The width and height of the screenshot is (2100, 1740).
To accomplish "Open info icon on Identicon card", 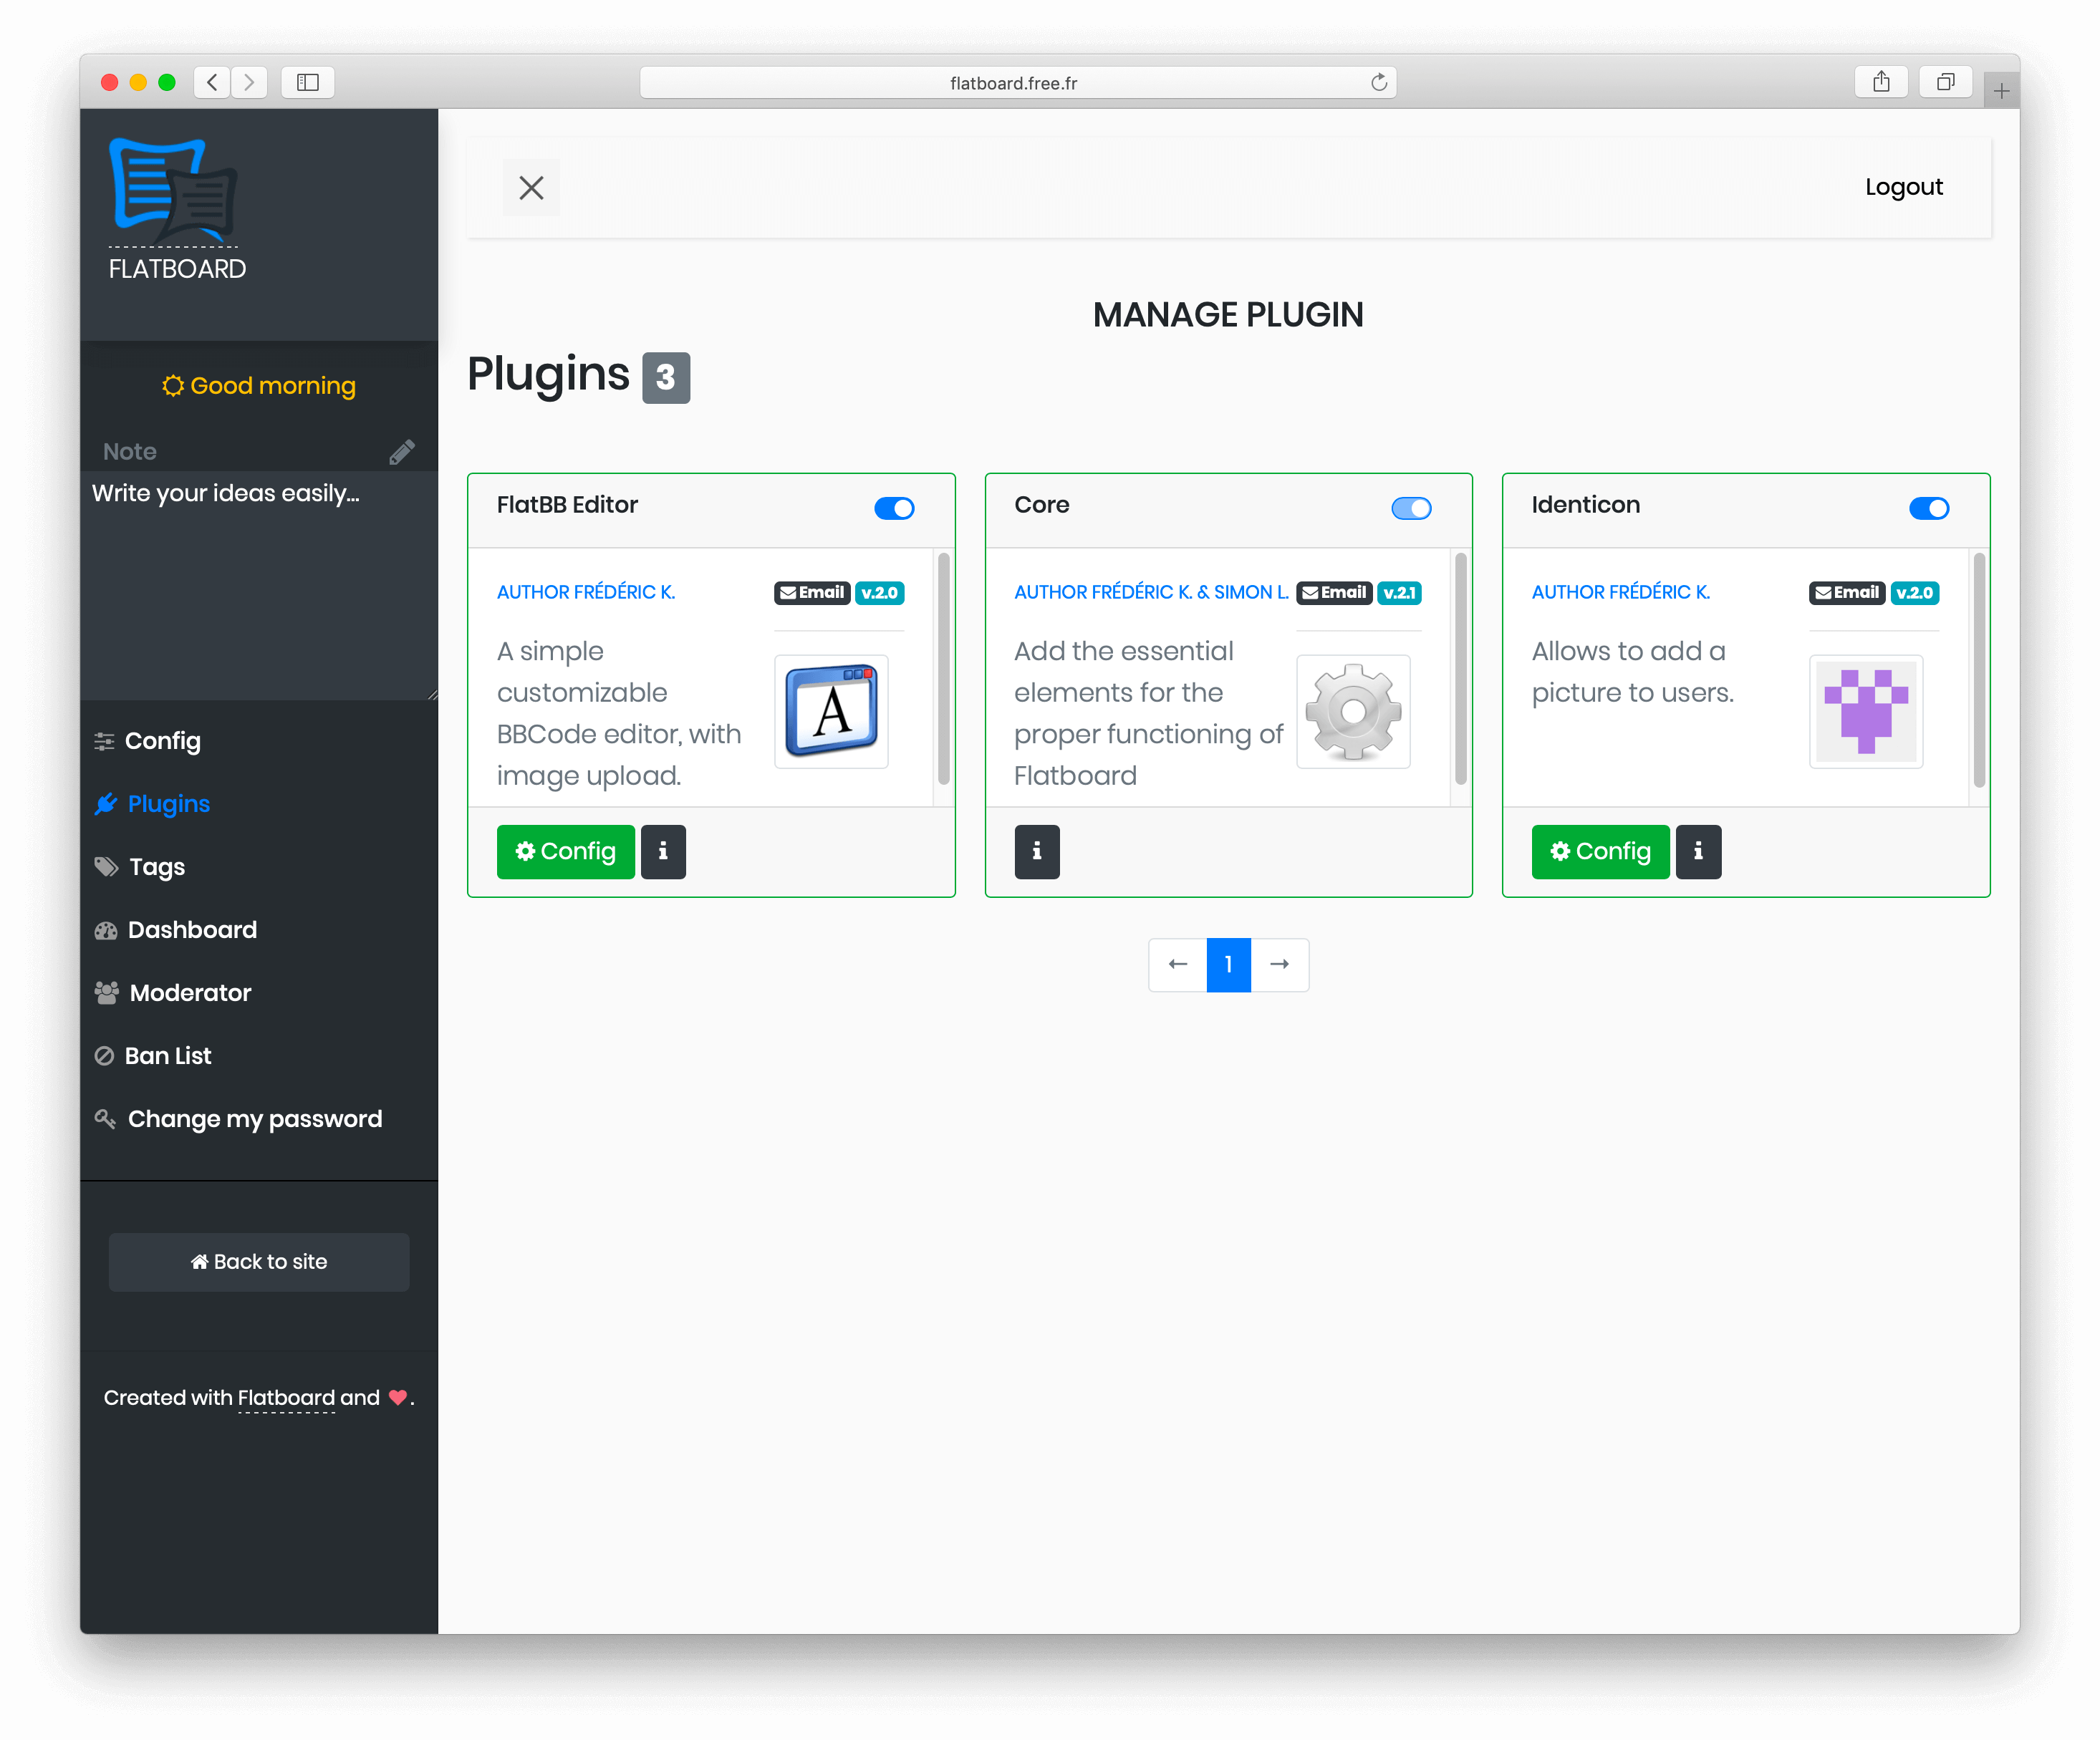I will point(1698,851).
